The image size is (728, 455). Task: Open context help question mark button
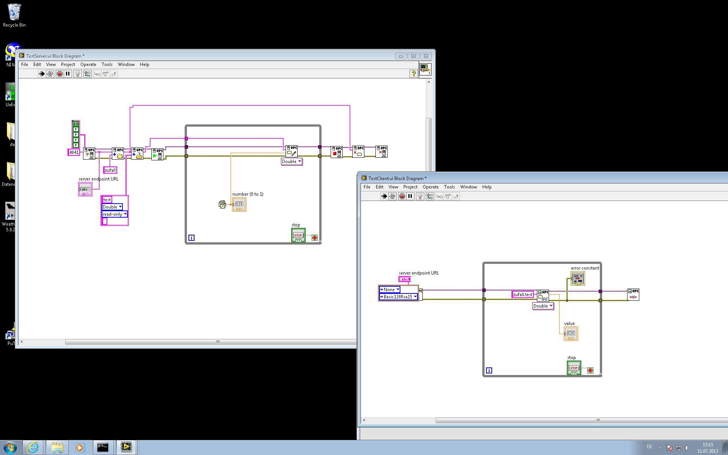(x=414, y=74)
